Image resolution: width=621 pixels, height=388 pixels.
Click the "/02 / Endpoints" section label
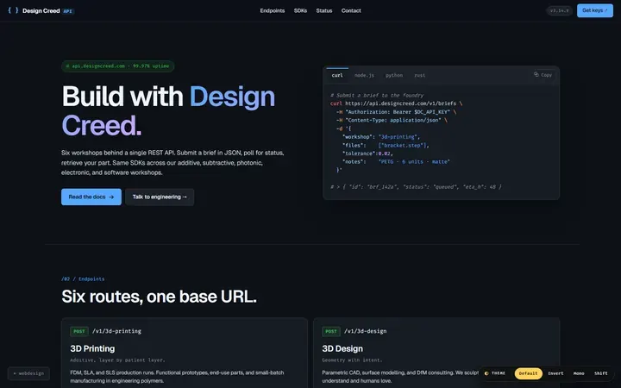pos(83,278)
